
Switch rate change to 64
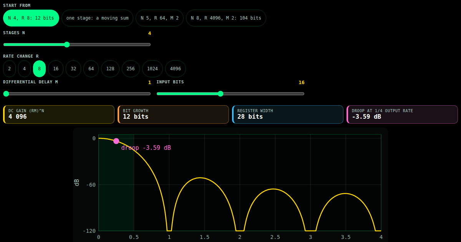click(x=91, y=69)
